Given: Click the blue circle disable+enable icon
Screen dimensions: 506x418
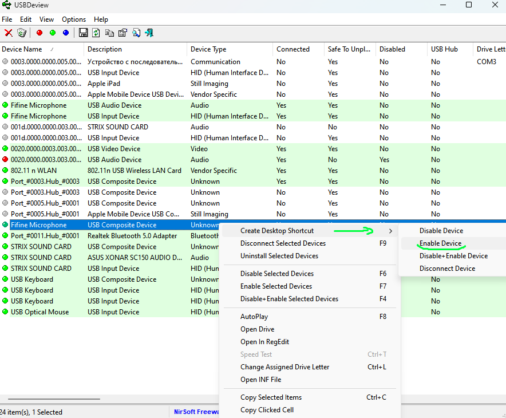Looking at the screenshot, I should [66, 33].
